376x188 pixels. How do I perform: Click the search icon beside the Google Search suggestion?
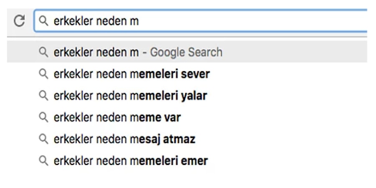click(x=43, y=52)
